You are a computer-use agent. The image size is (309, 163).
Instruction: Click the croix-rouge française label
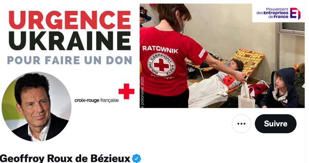pos(97,100)
